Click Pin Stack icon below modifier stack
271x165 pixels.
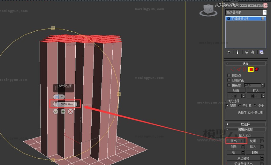coord(229,52)
